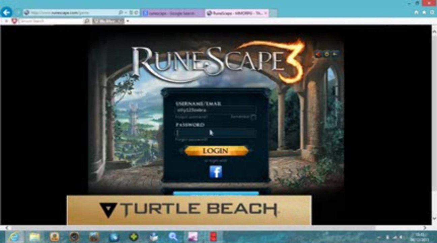
Task: Close the RuneScape MMORPG tab
Action: tap(266, 13)
